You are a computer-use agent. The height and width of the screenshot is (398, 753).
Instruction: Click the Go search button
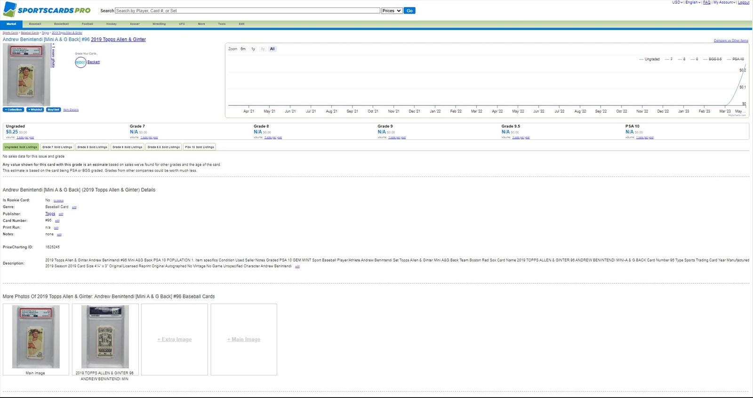coord(409,10)
